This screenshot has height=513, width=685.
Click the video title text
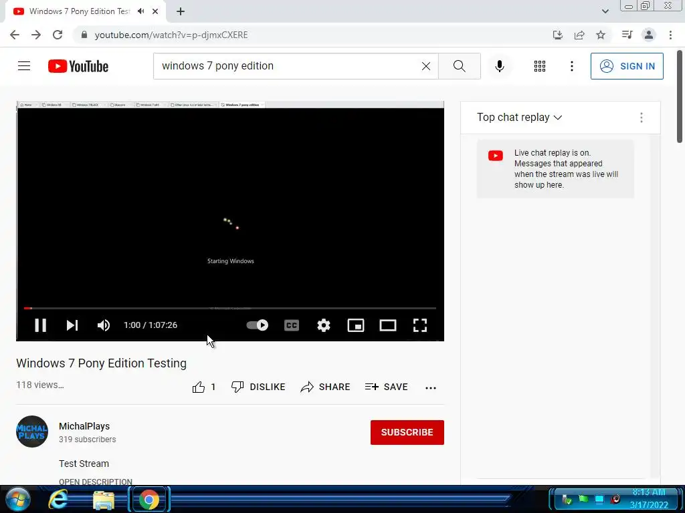102,363
